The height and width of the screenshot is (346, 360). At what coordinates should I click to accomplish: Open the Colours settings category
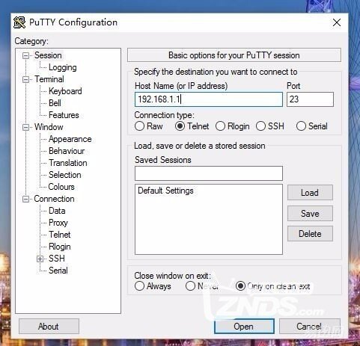(61, 187)
